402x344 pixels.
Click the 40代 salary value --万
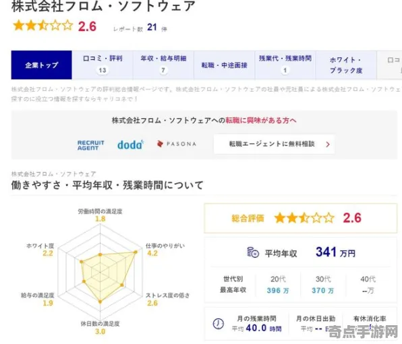point(368,291)
